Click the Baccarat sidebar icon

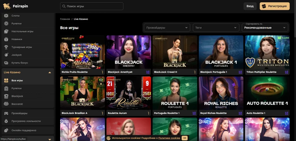coord(6,104)
